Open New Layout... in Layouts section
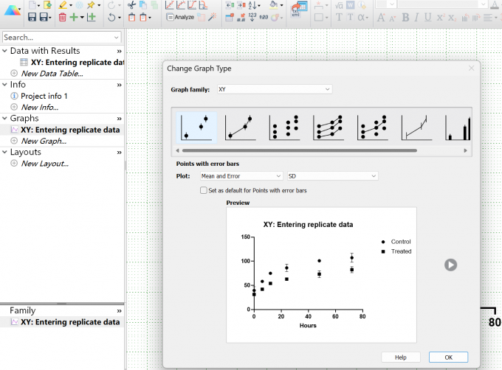The image size is (502, 370). pyautogui.click(x=45, y=164)
